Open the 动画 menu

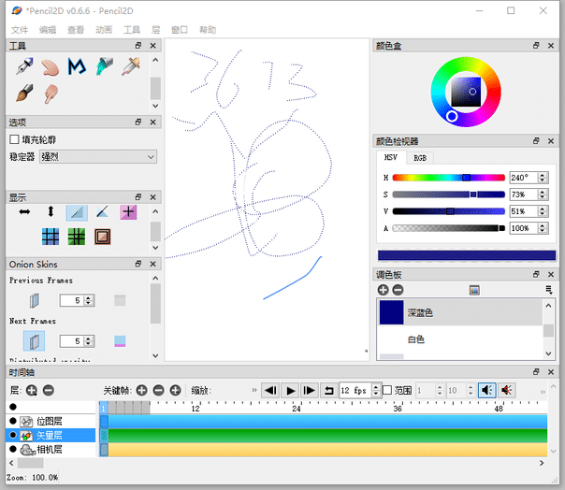104,30
